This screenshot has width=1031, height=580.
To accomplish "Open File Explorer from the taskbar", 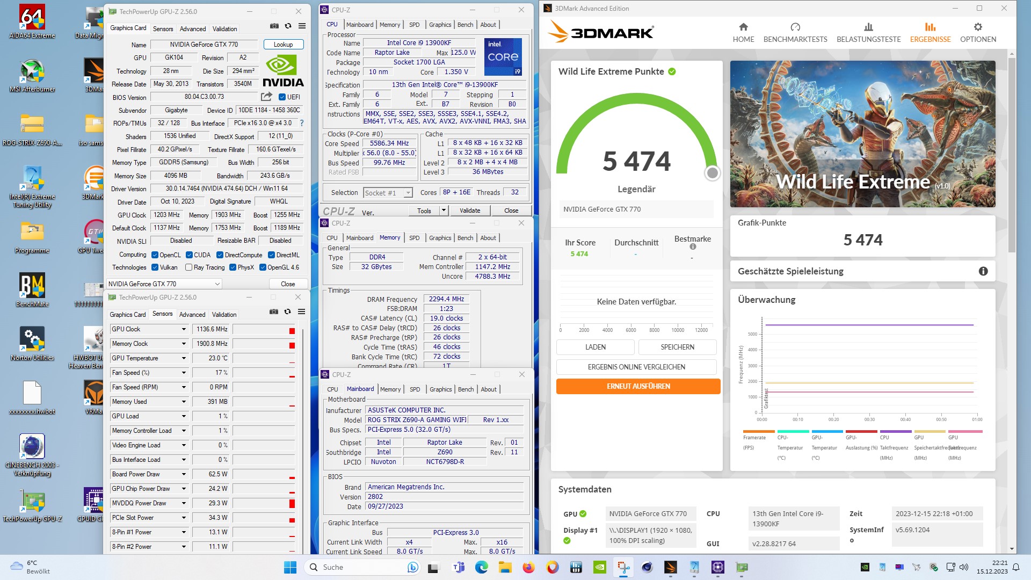I will pos(505,567).
